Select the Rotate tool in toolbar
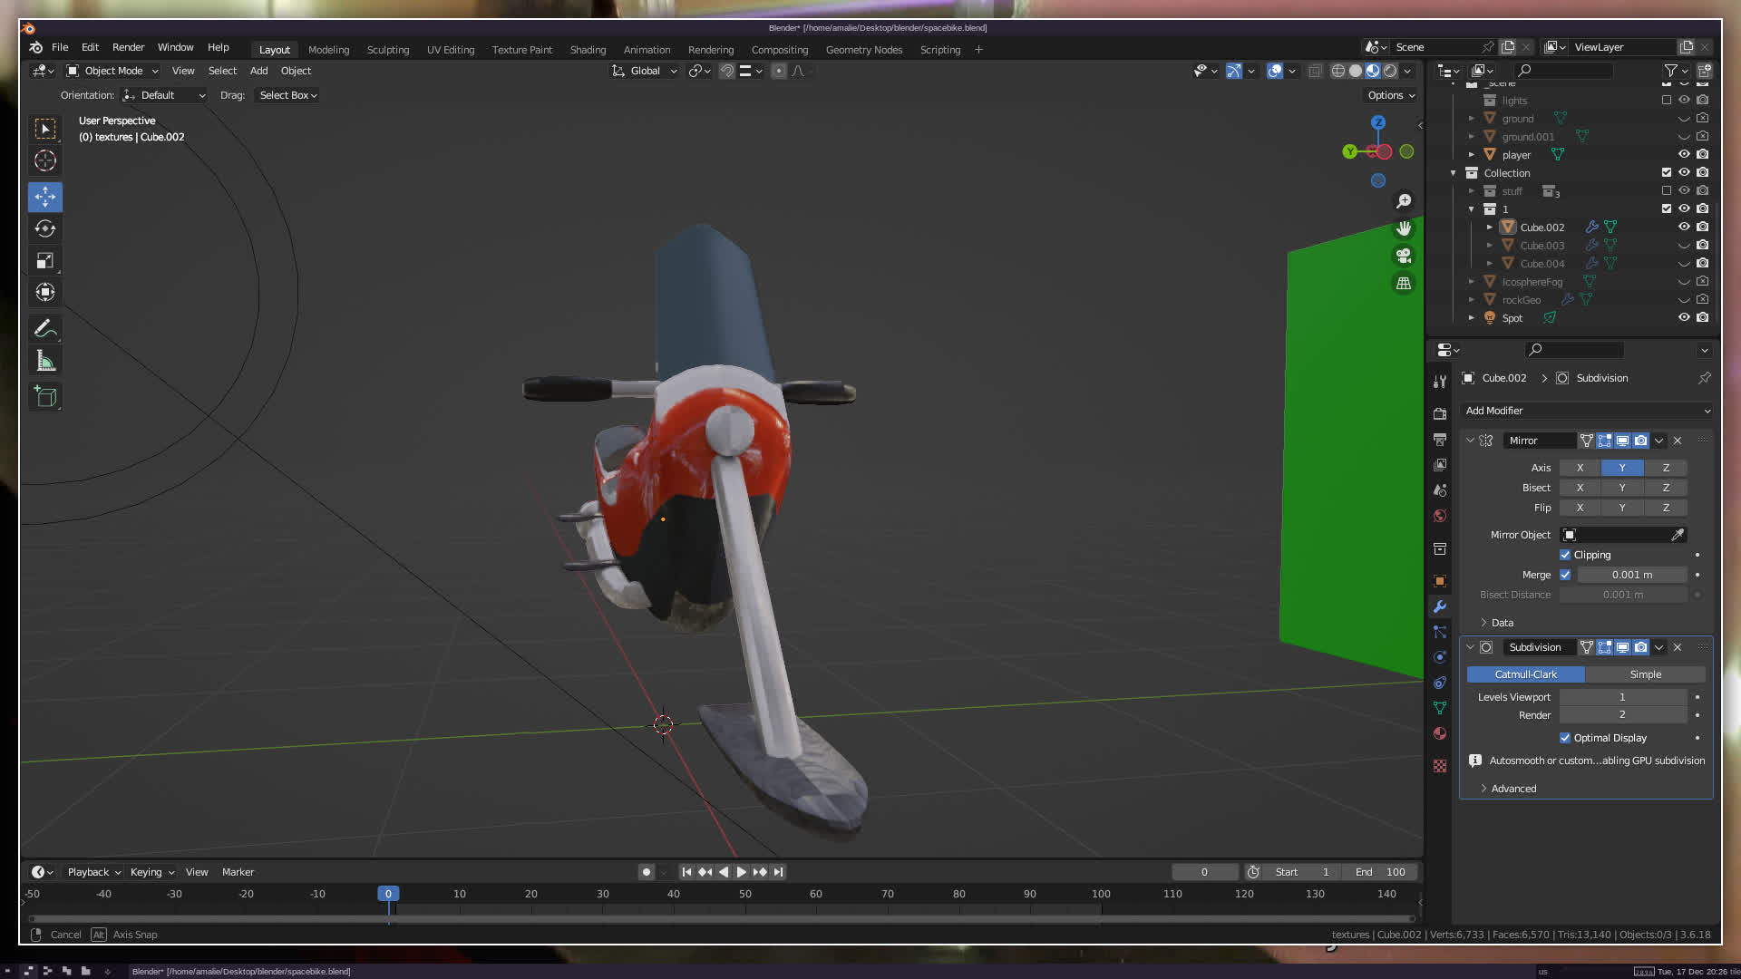The width and height of the screenshot is (1741, 979). (45, 228)
